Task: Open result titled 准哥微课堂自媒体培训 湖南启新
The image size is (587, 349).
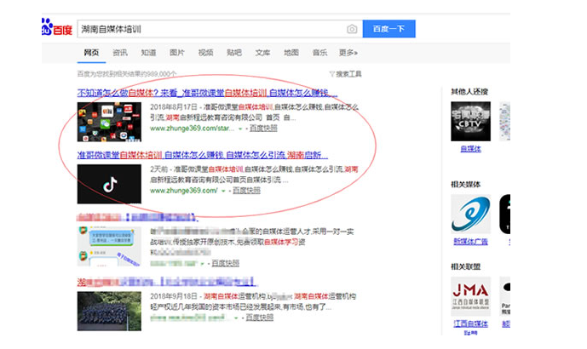Action: (203, 155)
